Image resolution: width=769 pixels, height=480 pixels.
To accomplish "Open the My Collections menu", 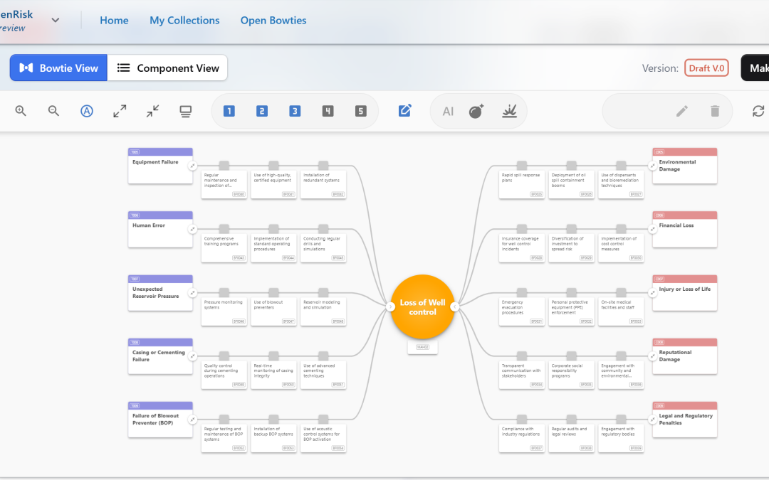I will pos(184,20).
